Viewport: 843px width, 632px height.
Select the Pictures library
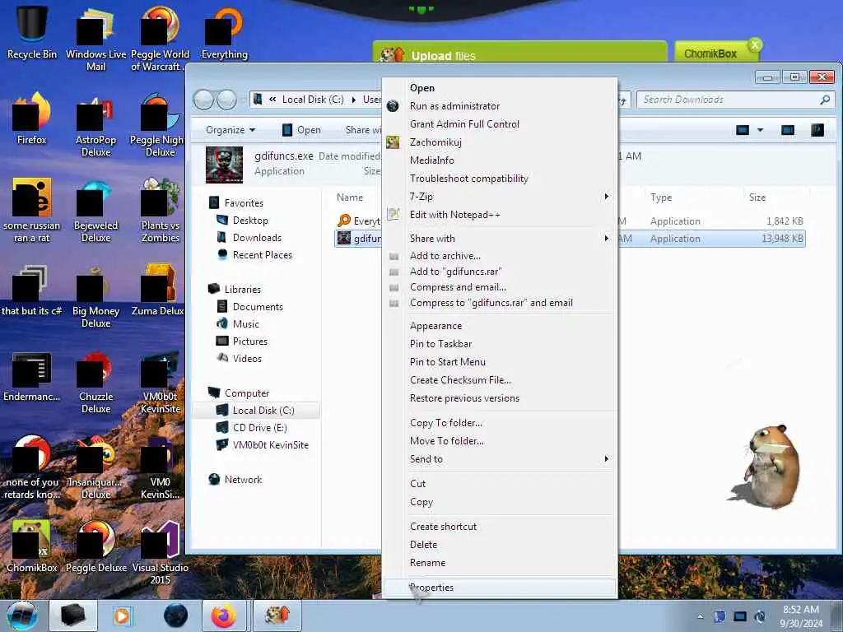[241, 342]
